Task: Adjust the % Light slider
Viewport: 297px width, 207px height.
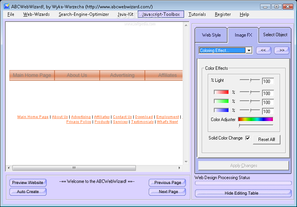Action: (250, 80)
